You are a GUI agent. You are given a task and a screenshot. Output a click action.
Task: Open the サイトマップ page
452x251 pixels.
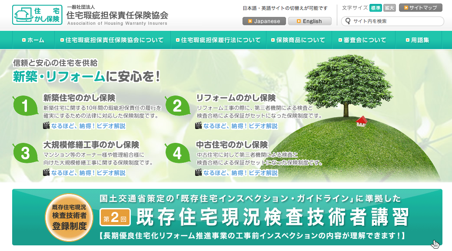click(420, 8)
